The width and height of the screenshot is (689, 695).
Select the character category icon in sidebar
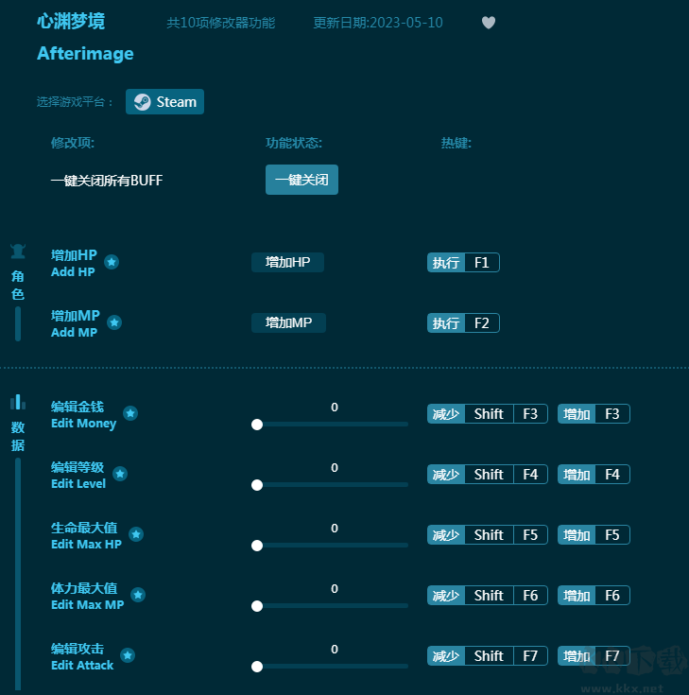coord(18,252)
